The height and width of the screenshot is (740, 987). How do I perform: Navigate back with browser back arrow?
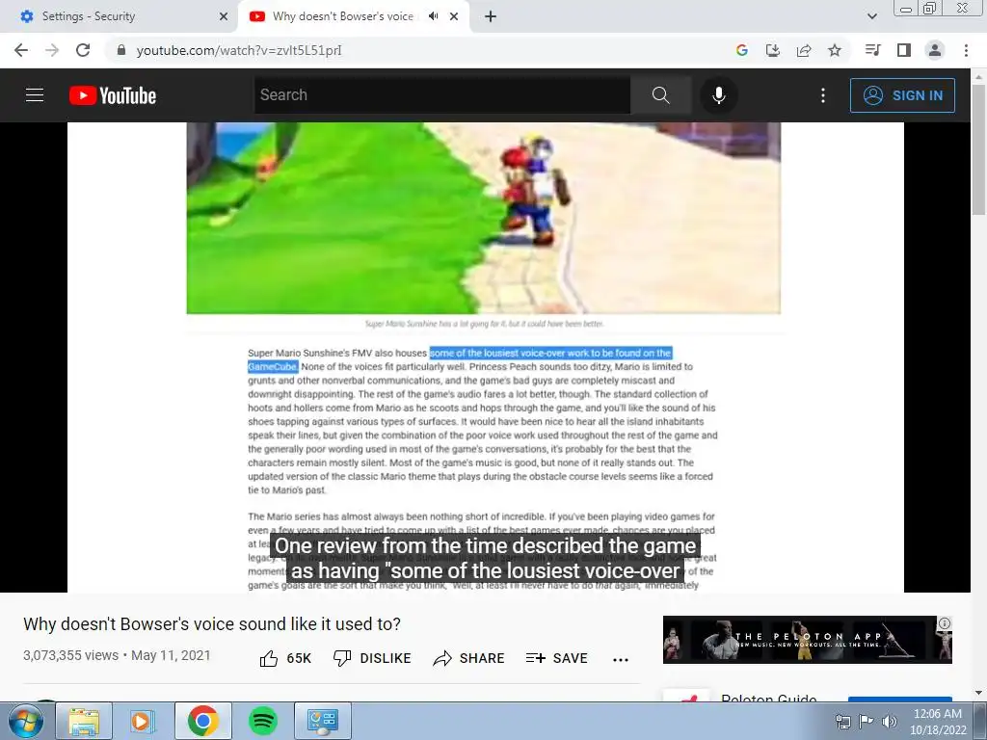[21, 50]
